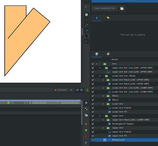Screen dimensions: 158x146
Task: Collapse Lower Arm Ext. Line group
Action: [103, 88]
